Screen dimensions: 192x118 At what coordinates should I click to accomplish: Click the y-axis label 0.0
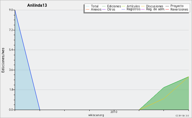tap(11, 110)
